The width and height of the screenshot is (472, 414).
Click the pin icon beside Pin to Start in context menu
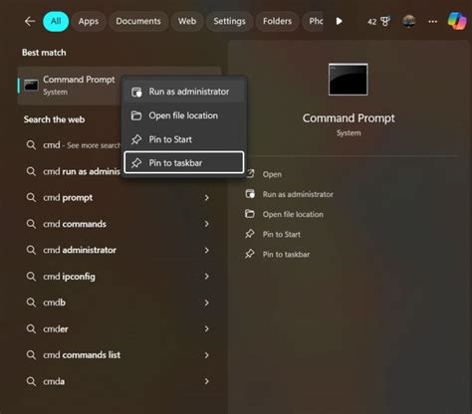(x=136, y=139)
